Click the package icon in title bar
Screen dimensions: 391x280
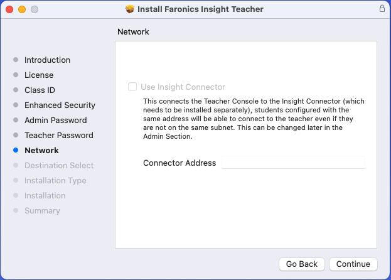130,9
